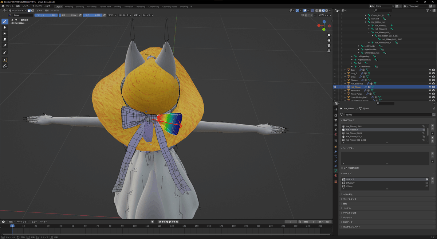Enable the rest position checkbox
The image size is (437, 239).
tap(342, 168)
